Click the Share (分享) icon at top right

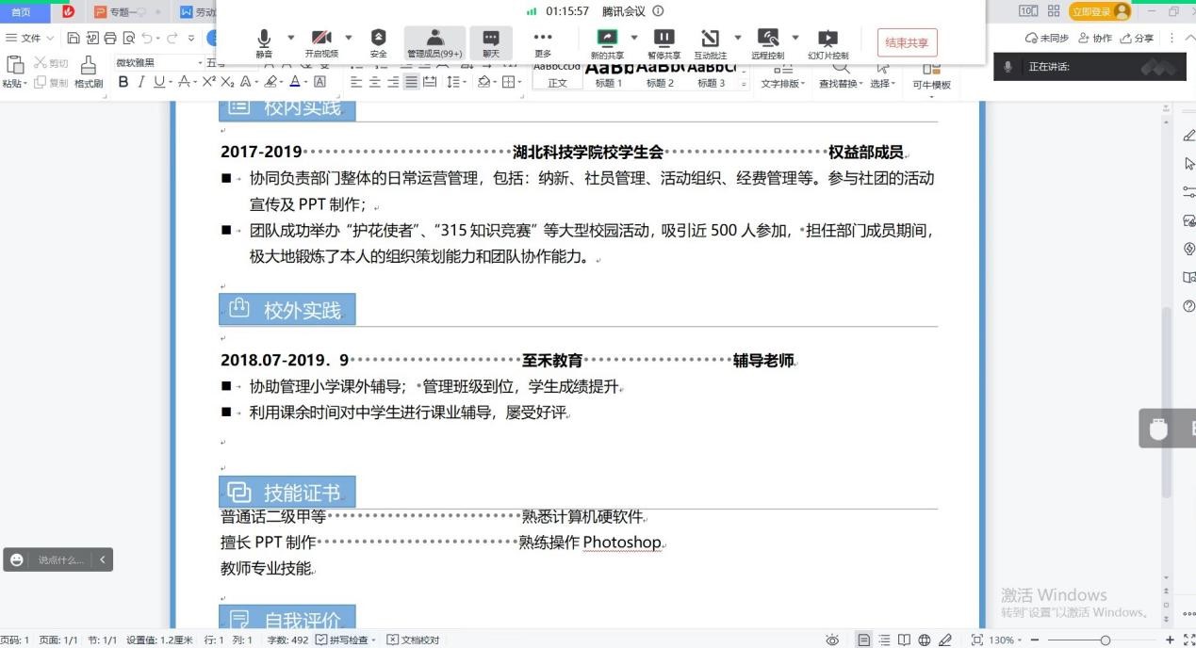coord(1138,38)
